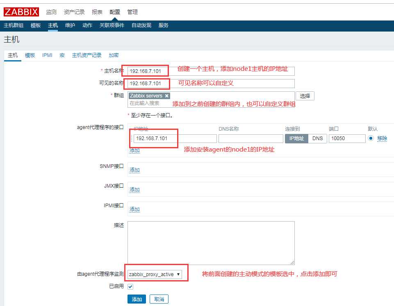394x306 pixels.
Task: Select DNS connect-to toggle button
Action: point(318,138)
